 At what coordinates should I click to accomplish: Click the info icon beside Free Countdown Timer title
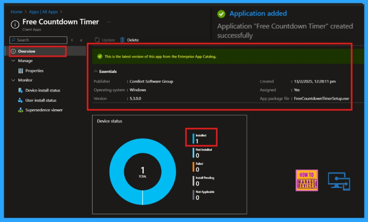15,24
